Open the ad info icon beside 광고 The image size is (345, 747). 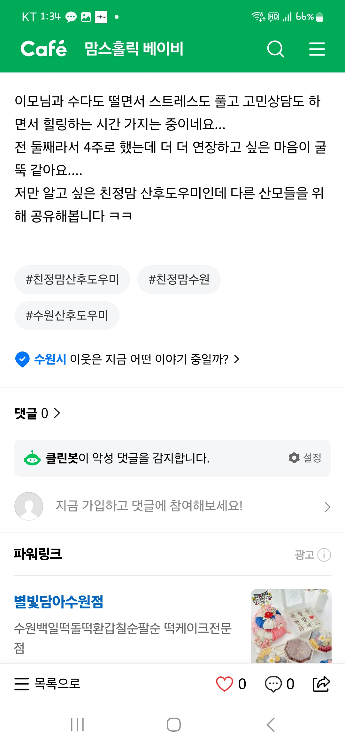tap(324, 555)
